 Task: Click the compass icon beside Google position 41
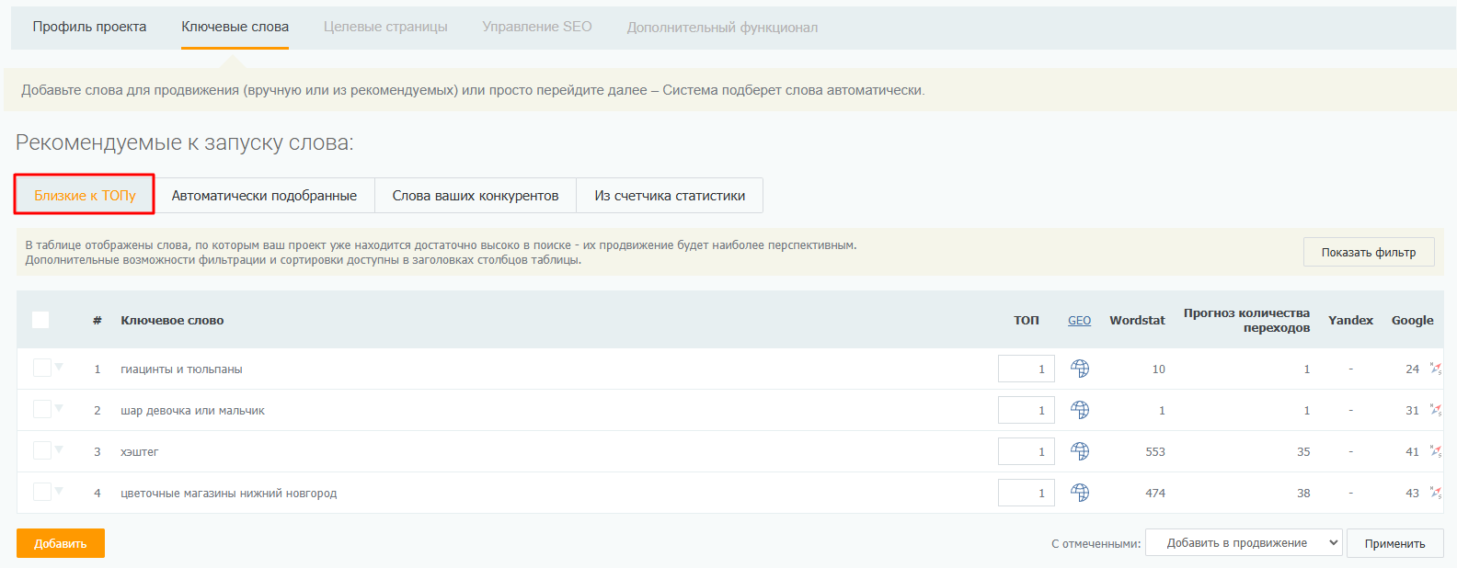(x=1435, y=451)
